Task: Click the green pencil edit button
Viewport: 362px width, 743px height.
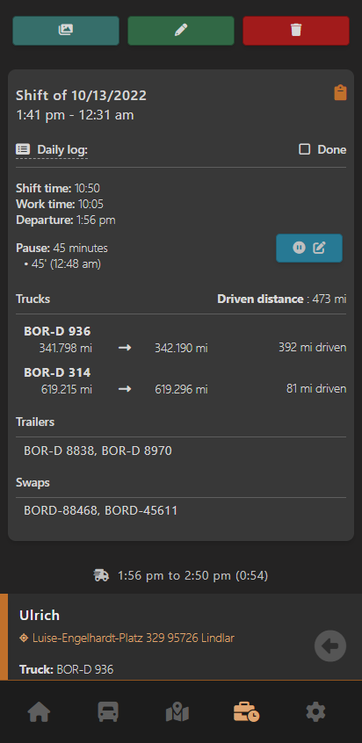Action: 181,31
